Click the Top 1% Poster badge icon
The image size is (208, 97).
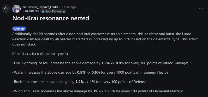[43, 11]
